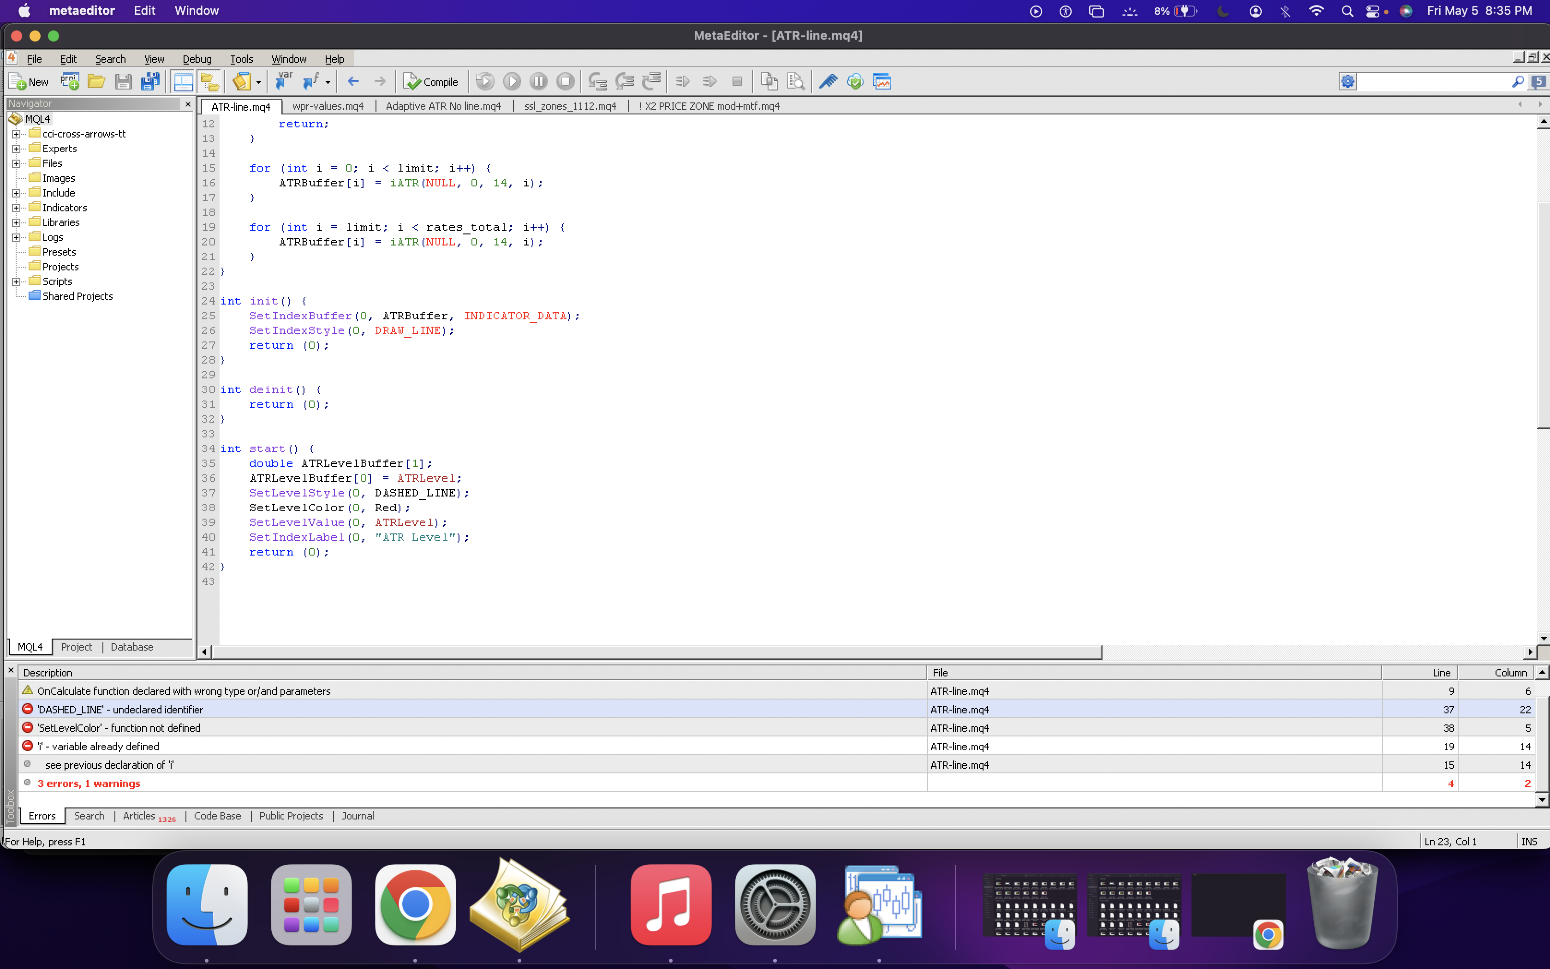The width and height of the screenshot is (1550, 969).
Task: Expand the Experts folder tree node
Action: (x=16, y=149)
